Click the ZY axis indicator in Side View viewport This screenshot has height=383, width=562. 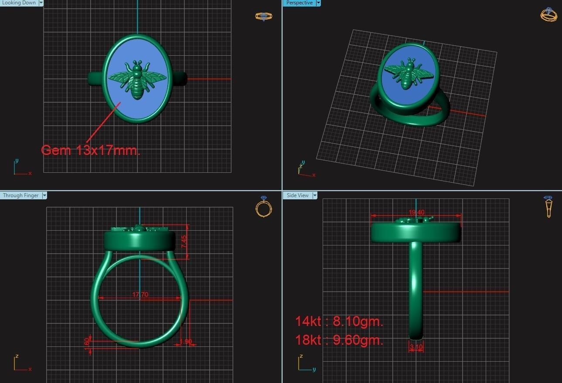tap(306, 363)
